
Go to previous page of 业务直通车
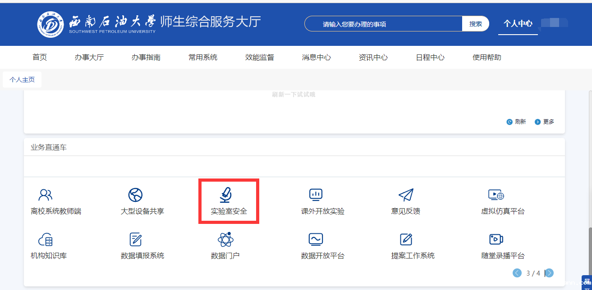click(517, 273)
